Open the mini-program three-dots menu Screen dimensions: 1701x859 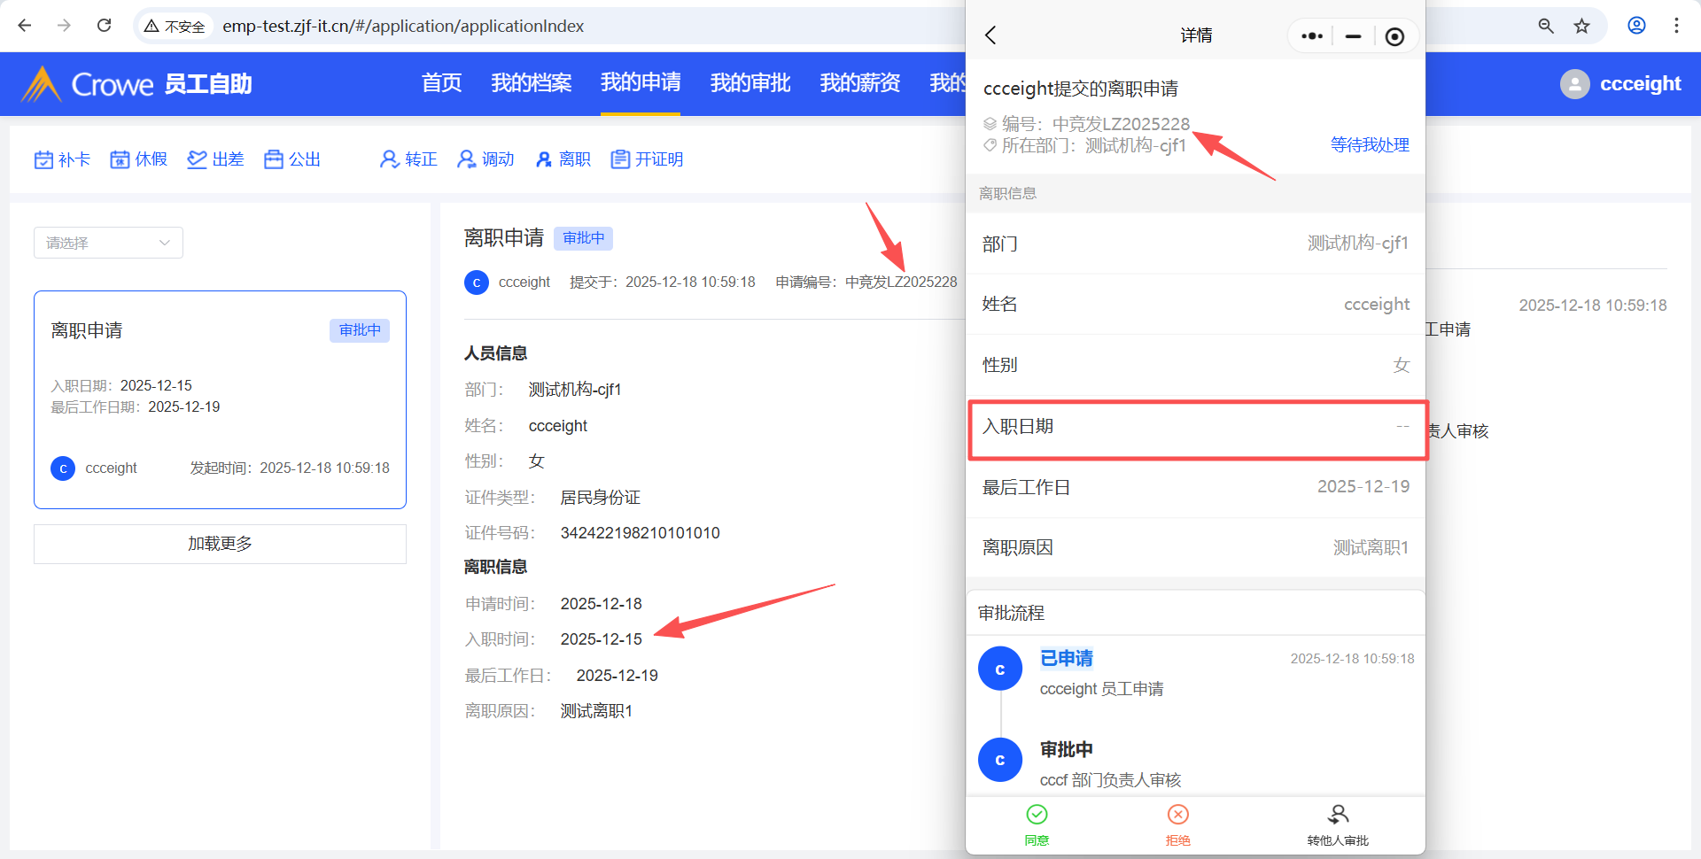1312,36
